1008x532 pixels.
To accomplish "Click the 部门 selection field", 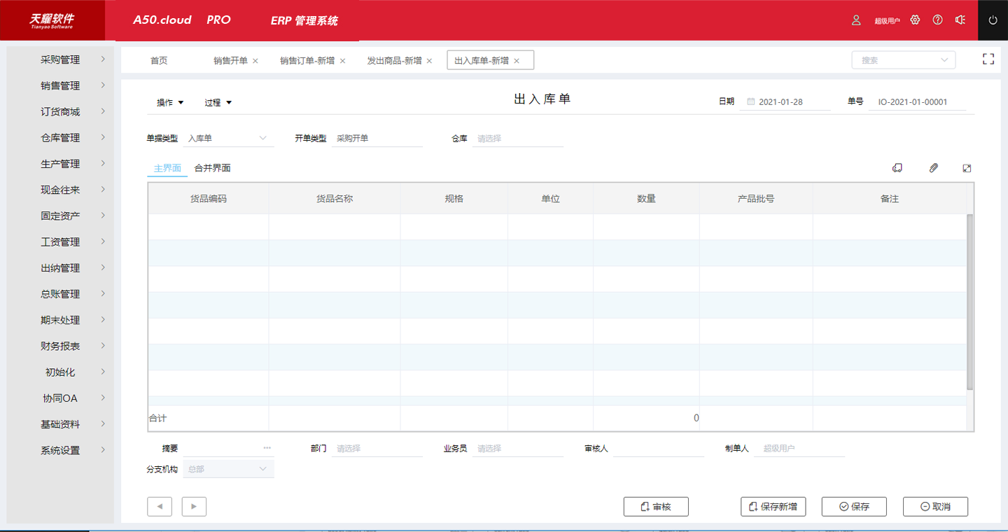I will point(378,448).
